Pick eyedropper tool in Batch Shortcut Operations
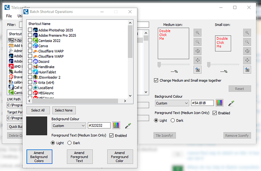Viewport: 261px width, 171px height. tap(128, 126)
